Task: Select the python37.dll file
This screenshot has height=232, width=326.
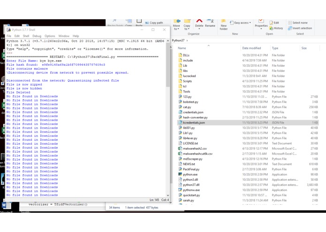Action: [x=191, y=185]
